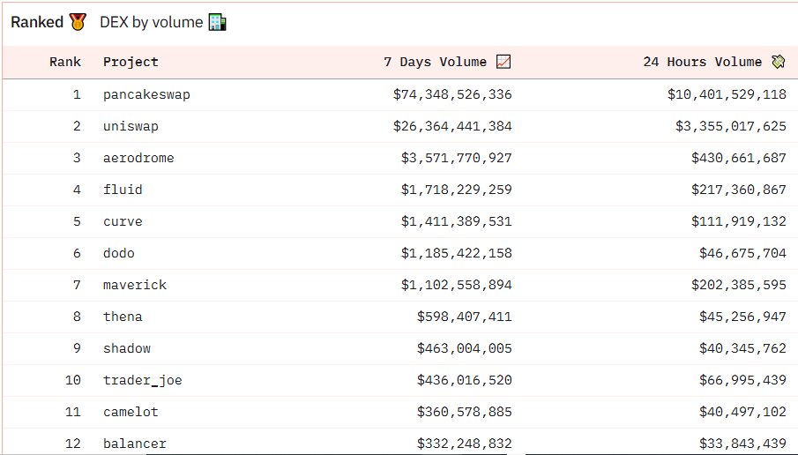Click rank number 11 in camelot row
The height and width of the screenshot is (455, 798).
point(73,412)
